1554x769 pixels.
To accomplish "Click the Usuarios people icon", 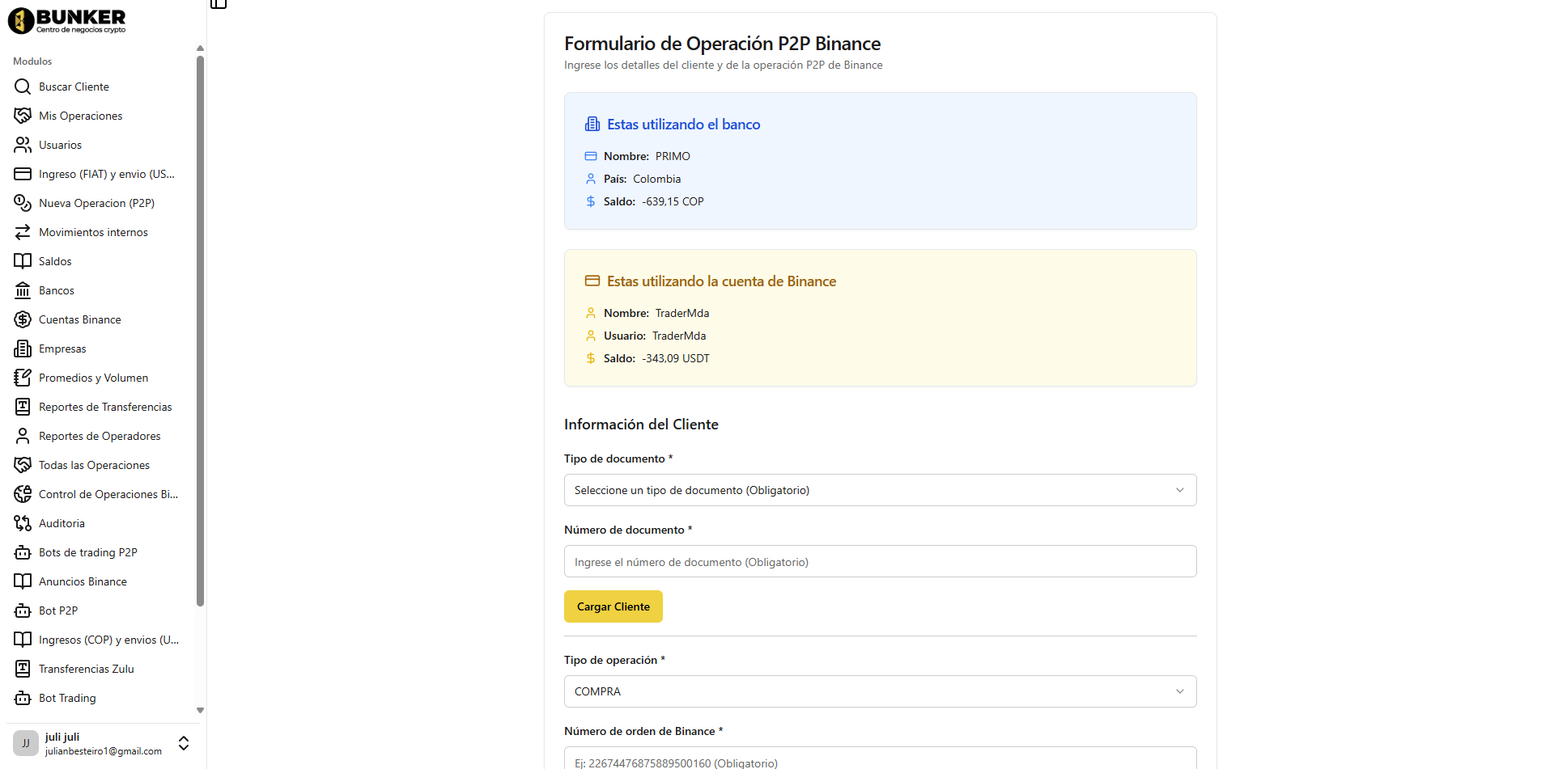I will coord(23,145).
